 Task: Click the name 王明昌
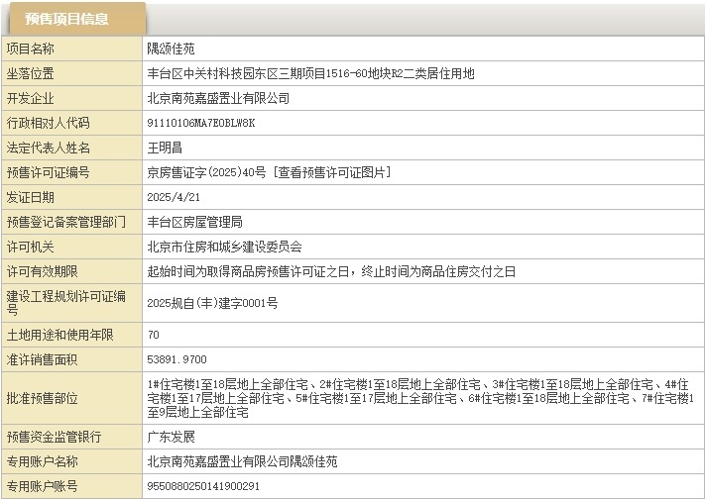click(165, 148)
